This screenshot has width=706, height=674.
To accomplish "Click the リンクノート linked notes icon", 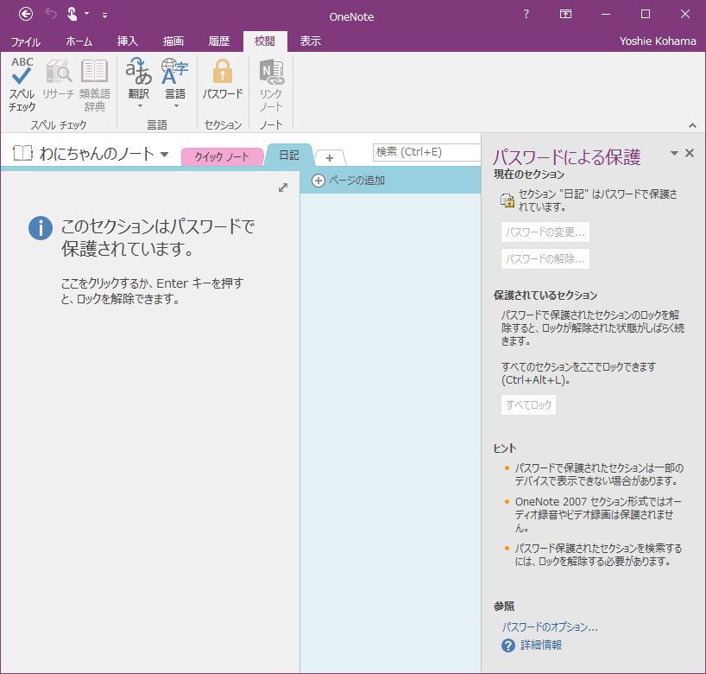I will point(271,85).
